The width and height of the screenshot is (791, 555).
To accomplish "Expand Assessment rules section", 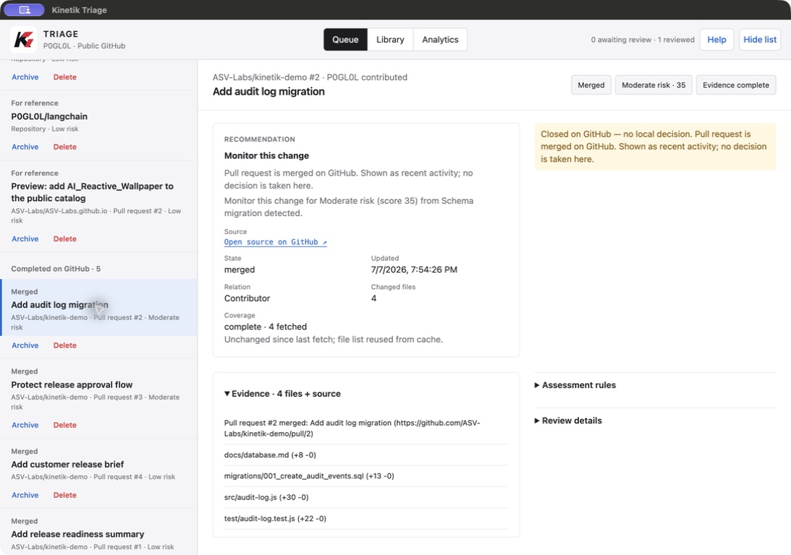I will point(575,384).
